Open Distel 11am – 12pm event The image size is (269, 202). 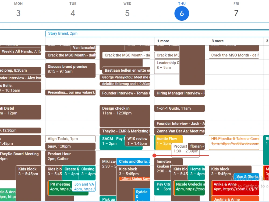[21, 112]
